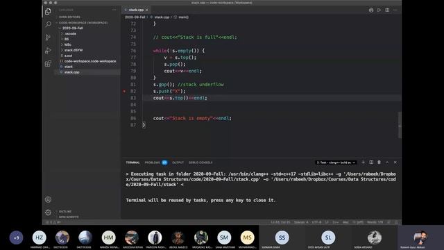Click inside the terminal output area
This screenshot has width=444, height=250.
[261, 193]
